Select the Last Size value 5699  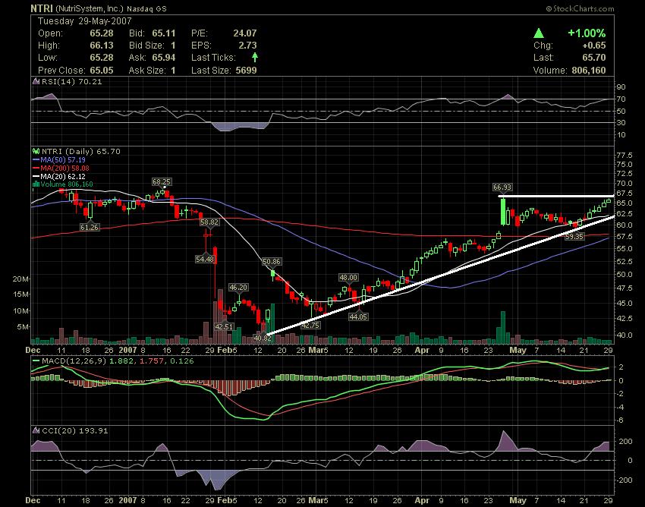click(x=246, y=70)
